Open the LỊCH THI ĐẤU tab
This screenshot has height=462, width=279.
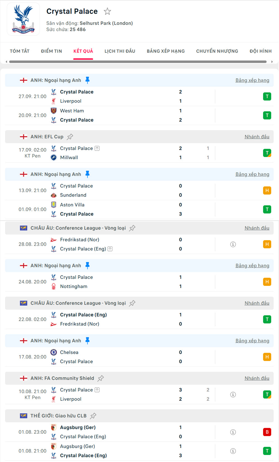point(120,51)
